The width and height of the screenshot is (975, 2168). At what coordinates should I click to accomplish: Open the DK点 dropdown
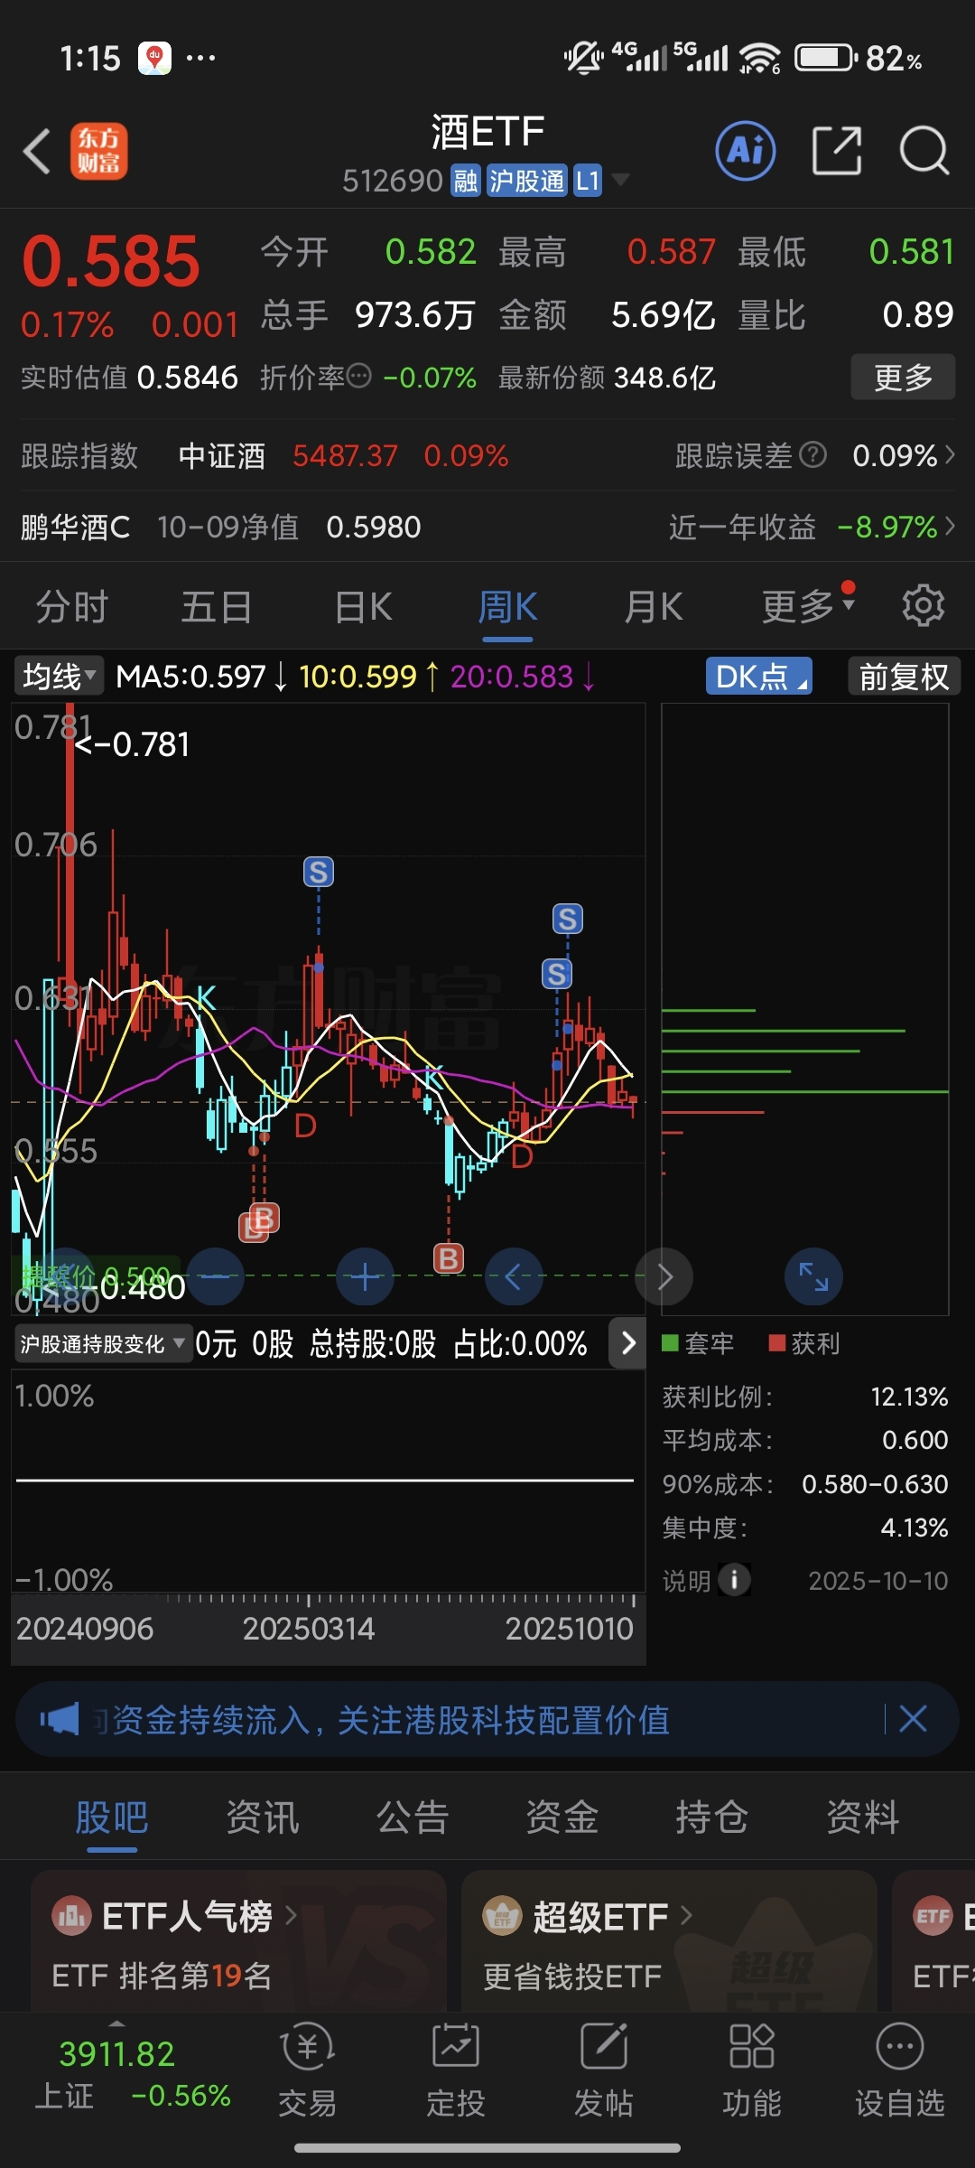pos(759,676)
